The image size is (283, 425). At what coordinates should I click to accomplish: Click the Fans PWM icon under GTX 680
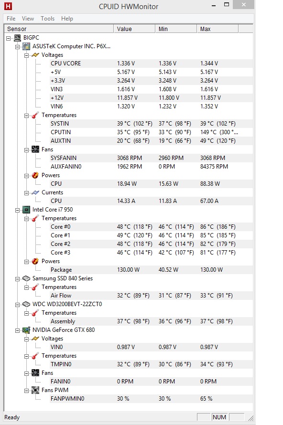click(x=35, y=390)
